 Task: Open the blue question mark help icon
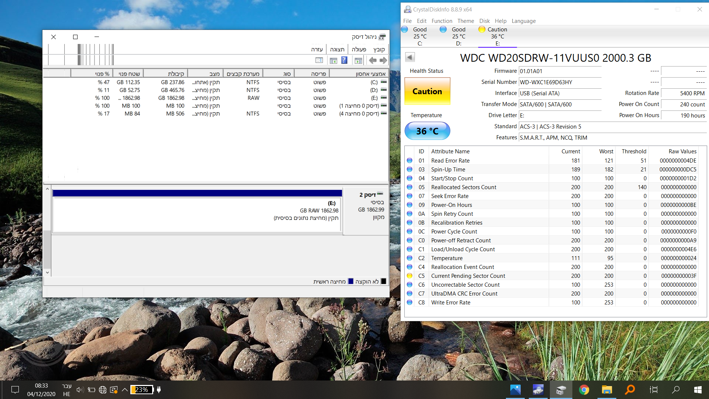pyautogui.click(x=344, y=60)
